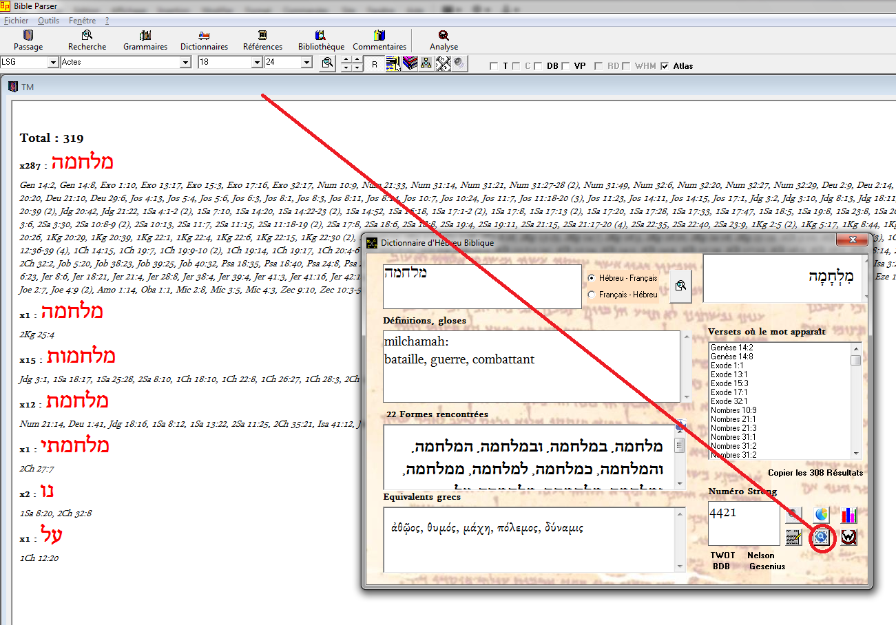The image size is (896, 625).
Task: Select Nombres 10:9 in the verse list
Action: [x=733, y=410]
